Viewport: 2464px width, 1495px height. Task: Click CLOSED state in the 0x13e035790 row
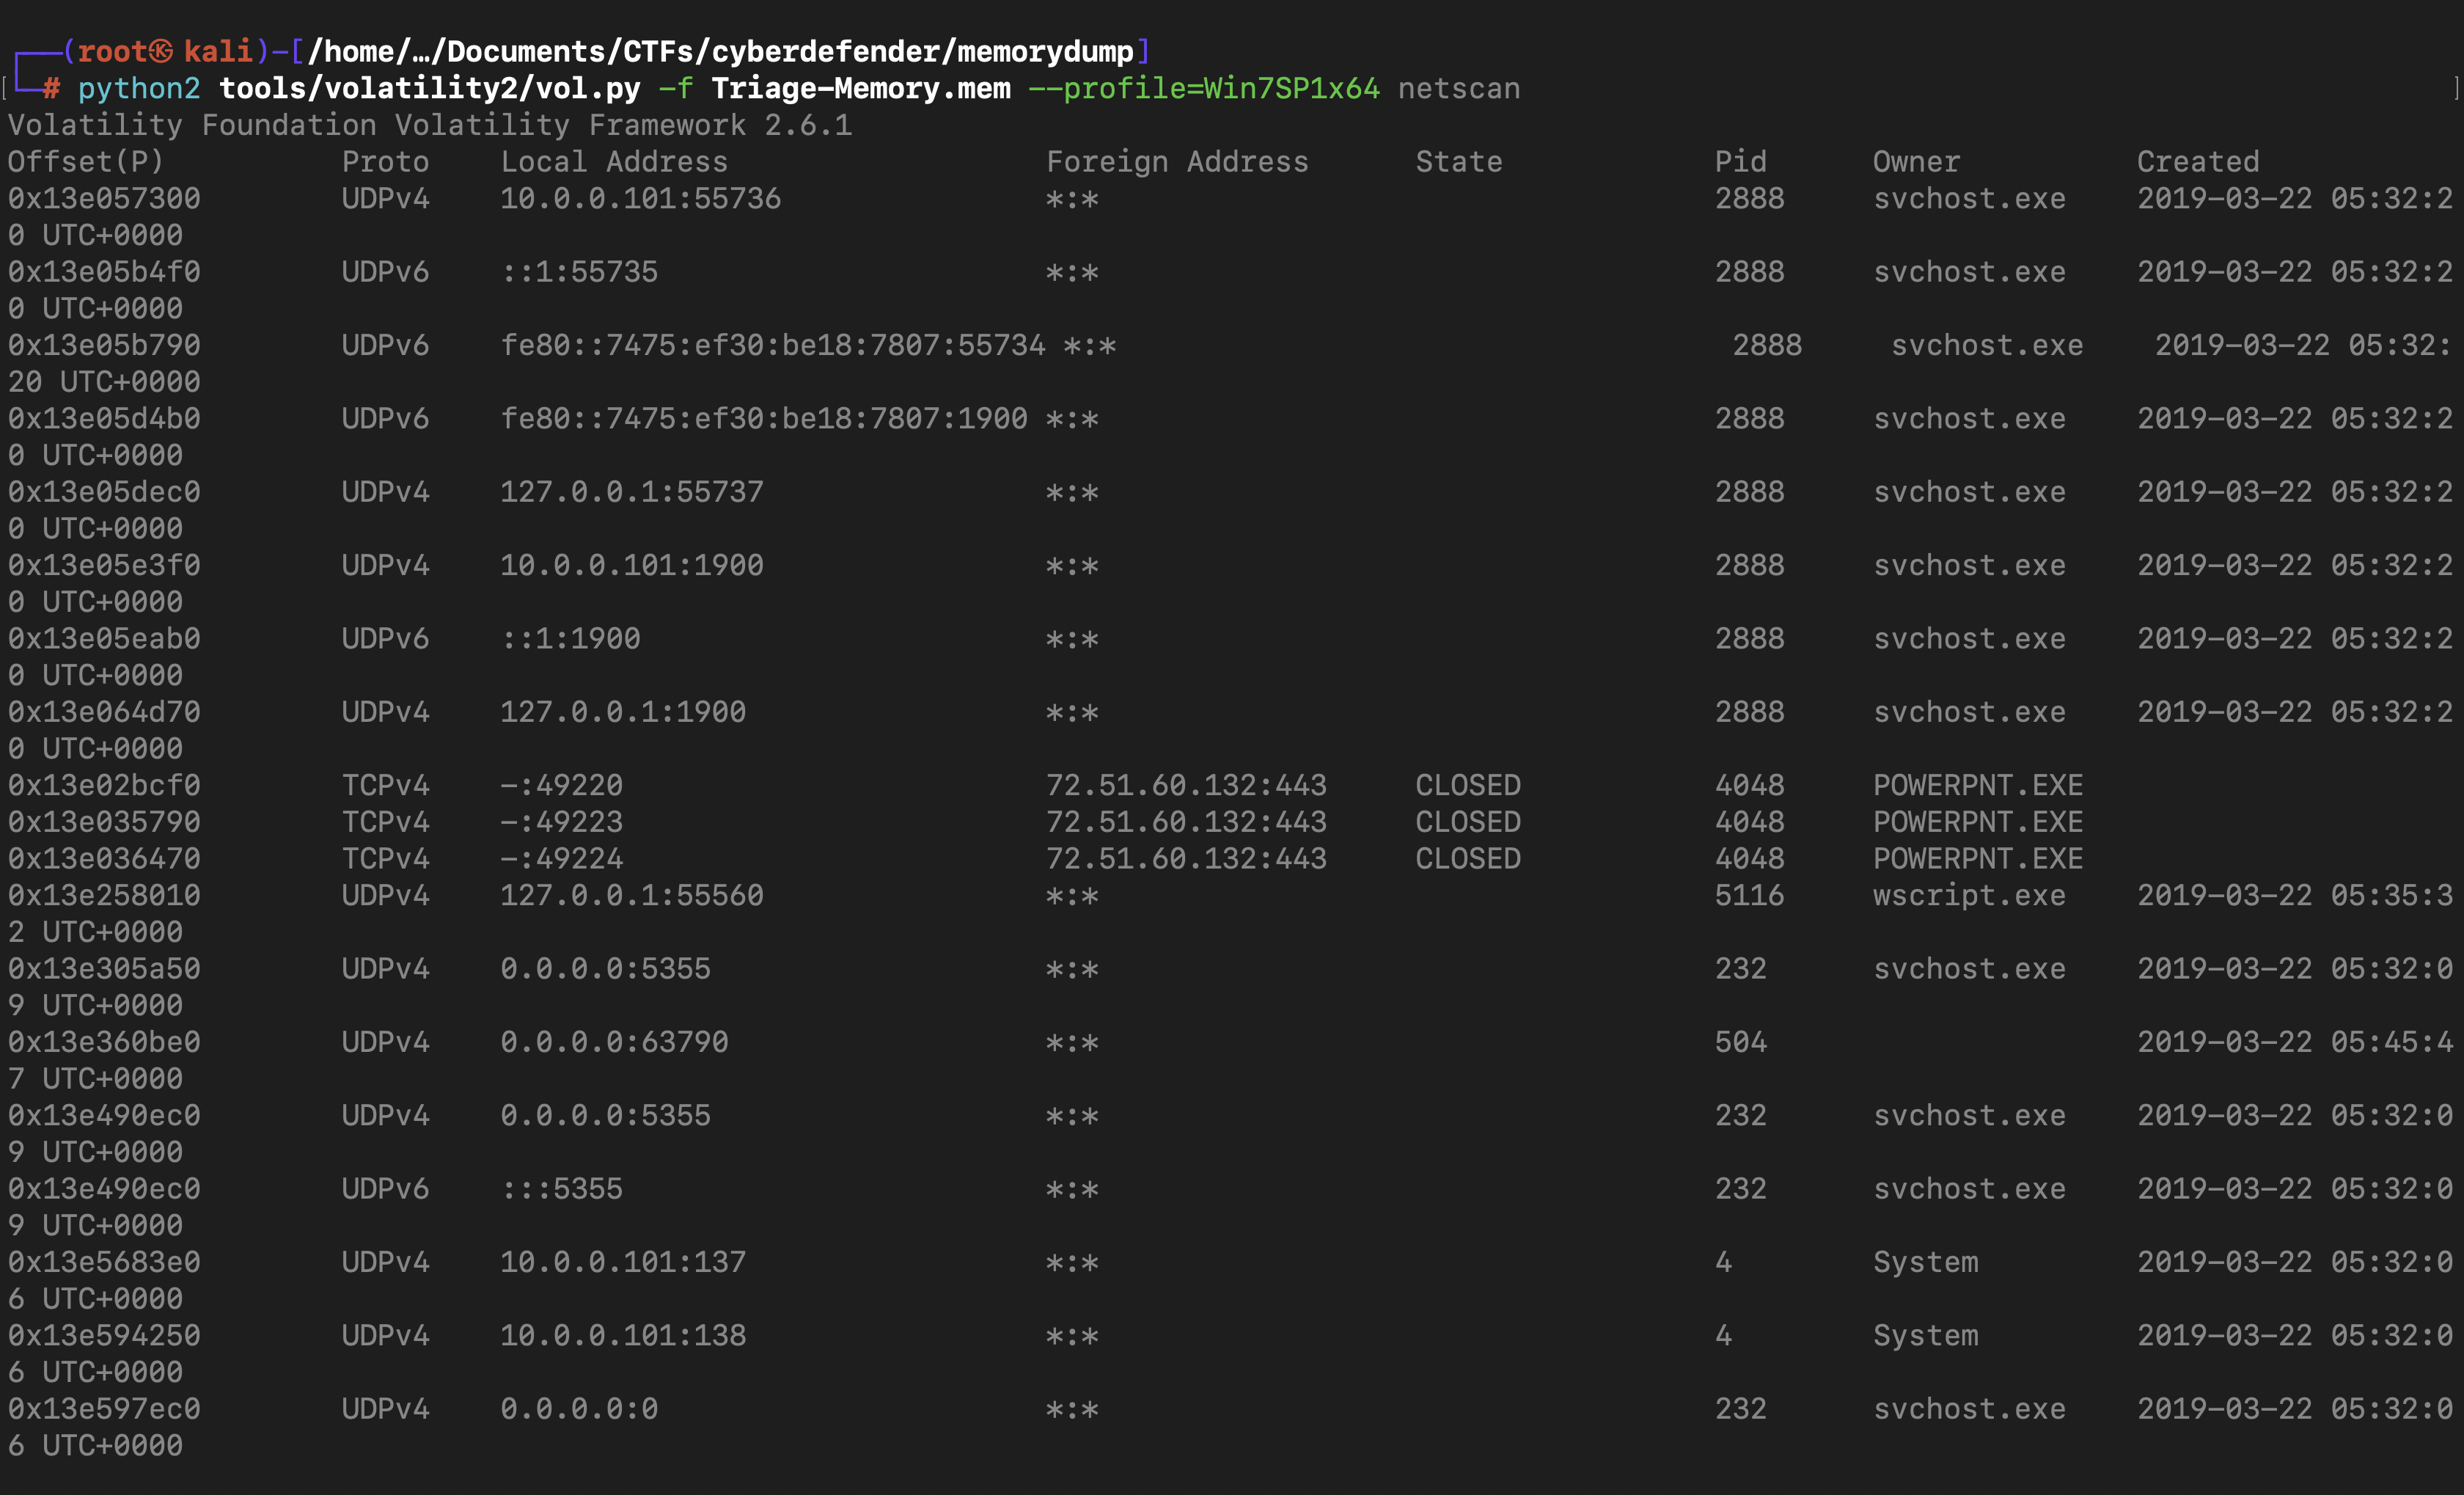tap(1467, 822)
